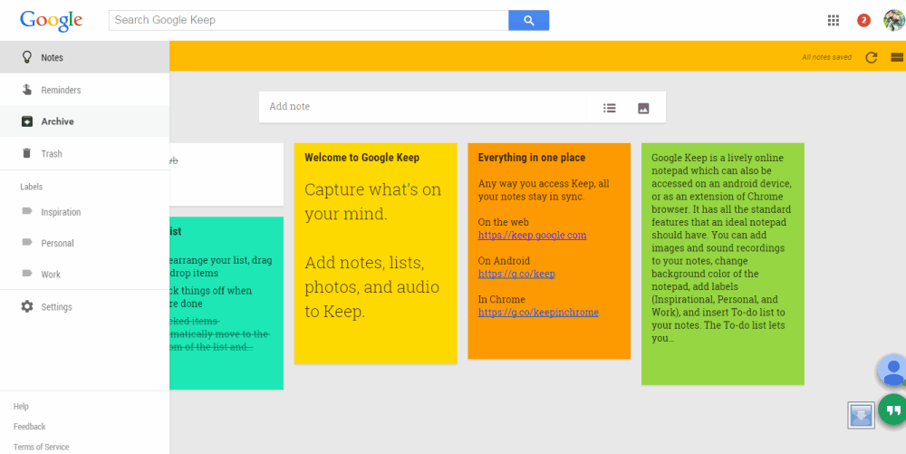Open Reminders in the sidebar
The height and width of the screenshot is (454, 906).
(84, 90)
